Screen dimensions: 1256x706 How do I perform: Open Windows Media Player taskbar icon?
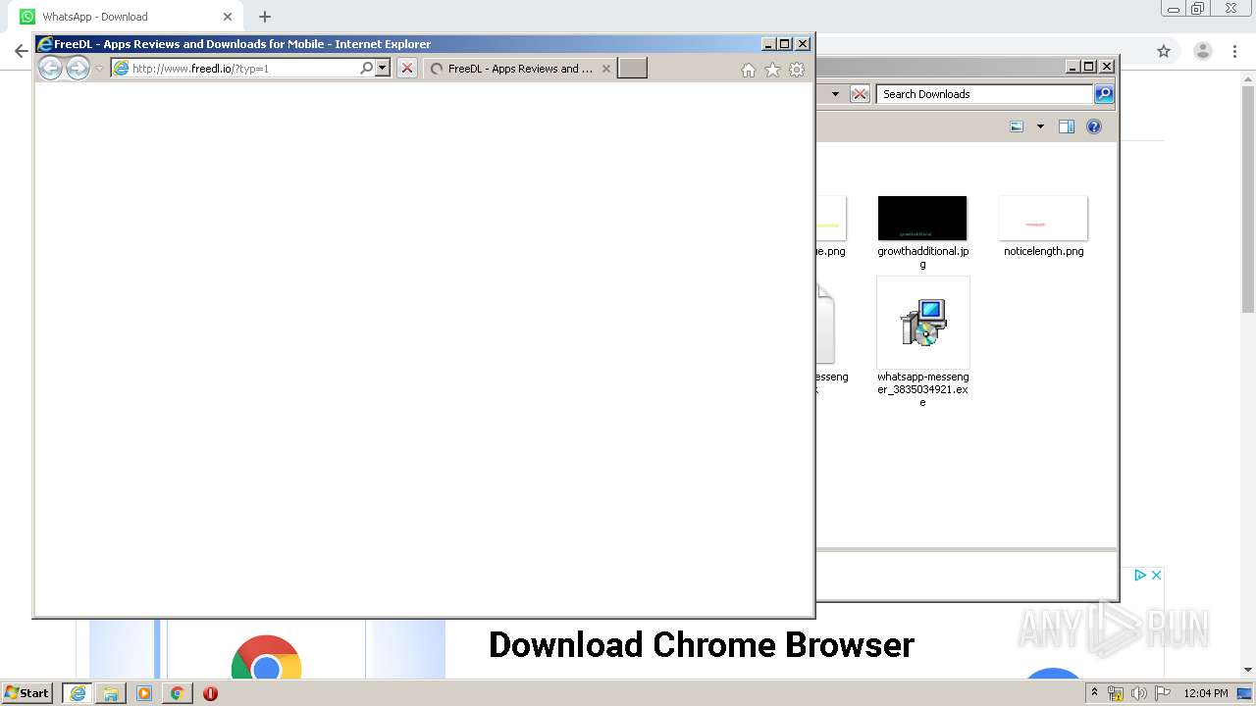[x=144, y=693]
